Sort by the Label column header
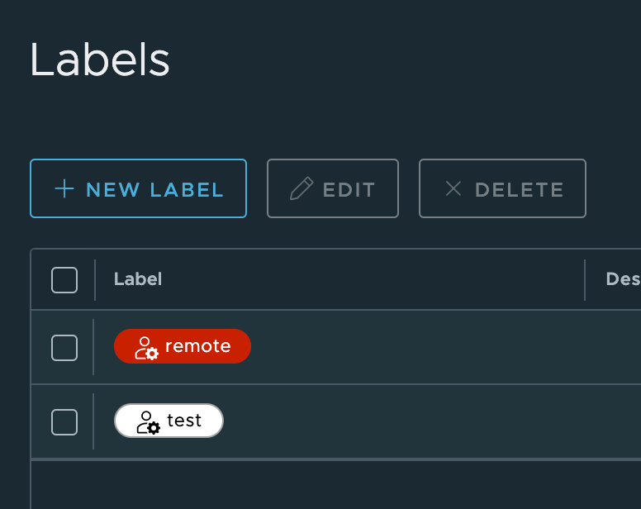 (x=138, y=279)
